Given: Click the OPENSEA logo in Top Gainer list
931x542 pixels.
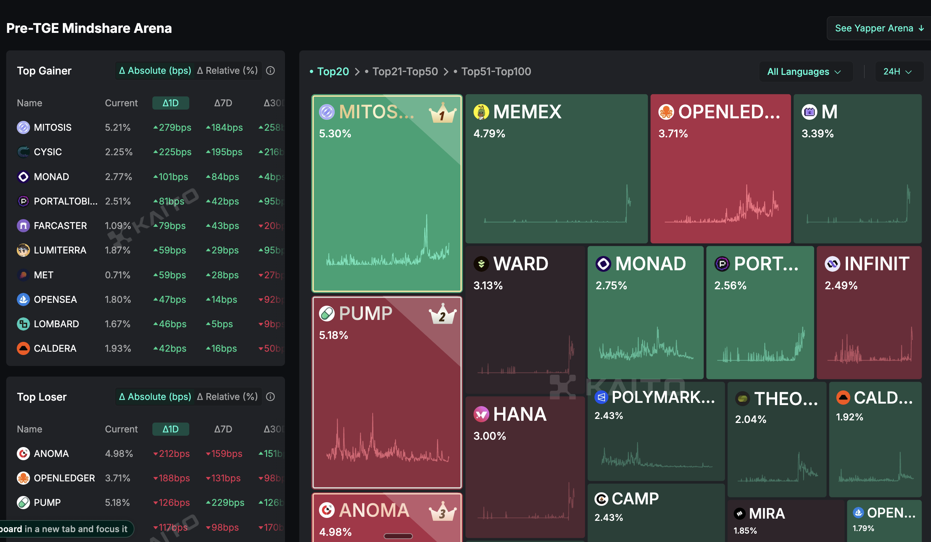Looking at the screenshot, I should [x=23, y=299].
